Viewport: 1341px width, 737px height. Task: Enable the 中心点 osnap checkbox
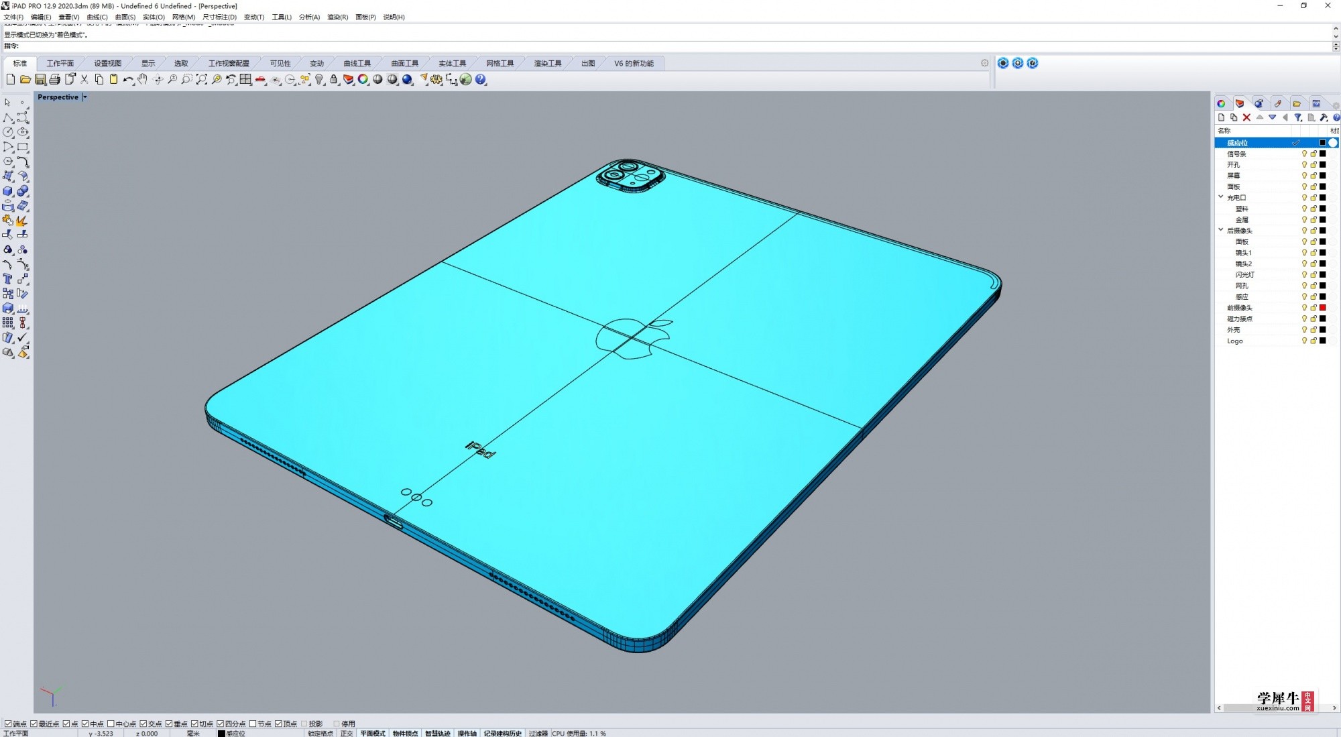click(x=111, y=724)
